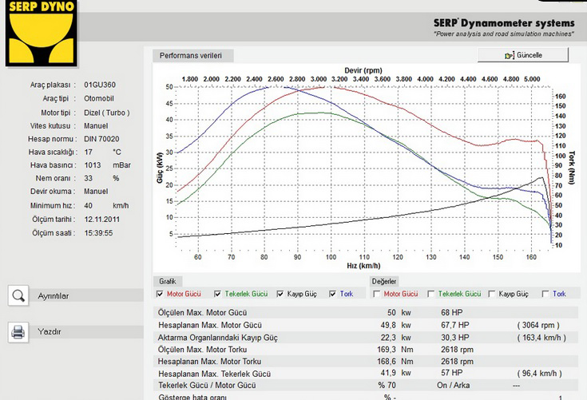Select the Hesaplanan Max. Motor Gücü row
The width and height of the screenshot is (587, 400).
click(366, 325)
